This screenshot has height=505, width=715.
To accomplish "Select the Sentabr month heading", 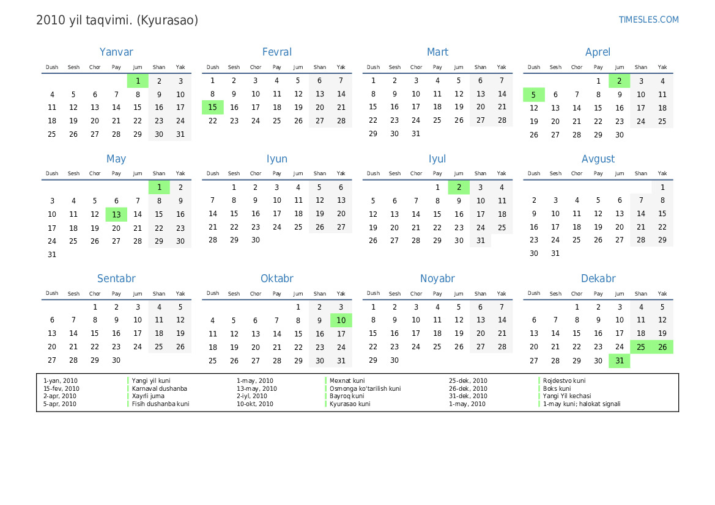I will pyautogui.click(x=116, y=278).
